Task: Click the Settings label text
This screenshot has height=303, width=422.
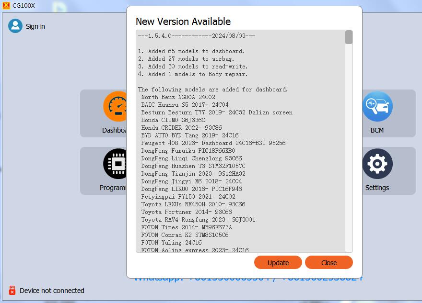Action: (x=377, y=188)
